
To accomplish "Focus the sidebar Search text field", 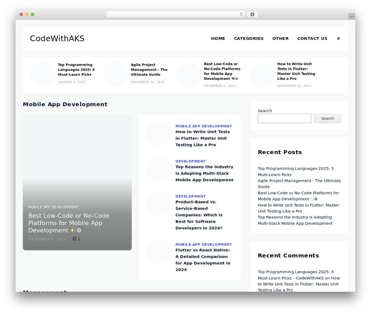I will coord(284,118).
